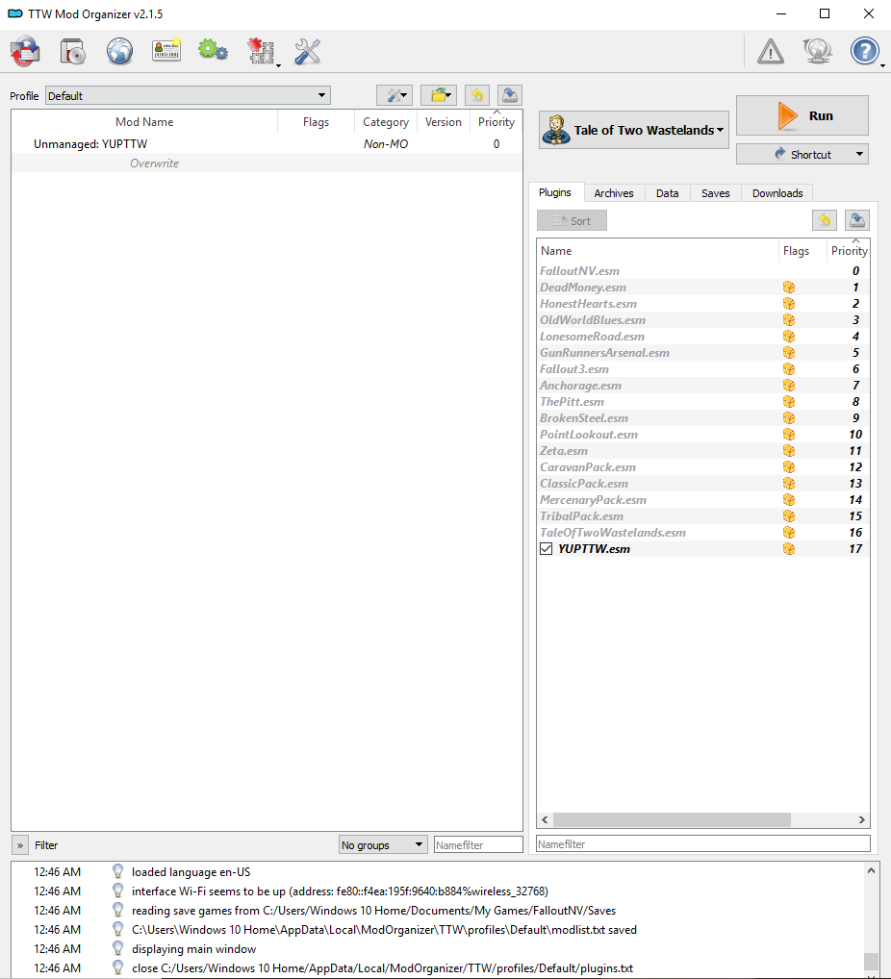This screenshot has width=891, height=979.
Task: Click flag icon on HonestHearts.esm row
Action: pos(789,304)
